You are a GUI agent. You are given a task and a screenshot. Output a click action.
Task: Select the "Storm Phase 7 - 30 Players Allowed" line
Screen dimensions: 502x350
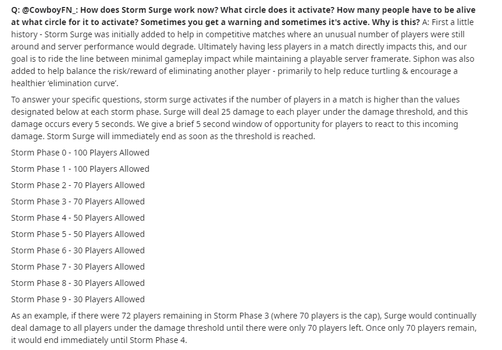click(x=78, y=267)
